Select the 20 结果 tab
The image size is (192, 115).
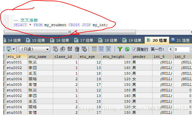[x=157, y=40]
